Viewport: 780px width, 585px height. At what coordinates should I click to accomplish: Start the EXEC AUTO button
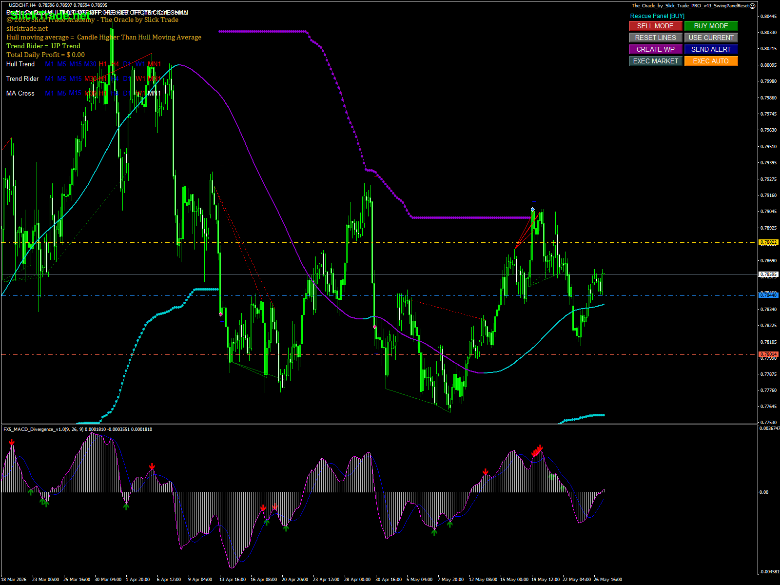pos(711,61)
